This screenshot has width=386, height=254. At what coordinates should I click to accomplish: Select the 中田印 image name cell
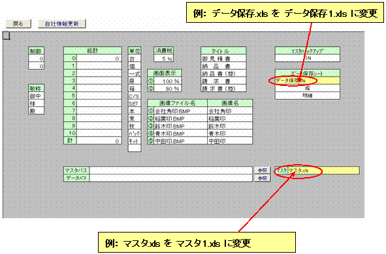click(230, 141)
